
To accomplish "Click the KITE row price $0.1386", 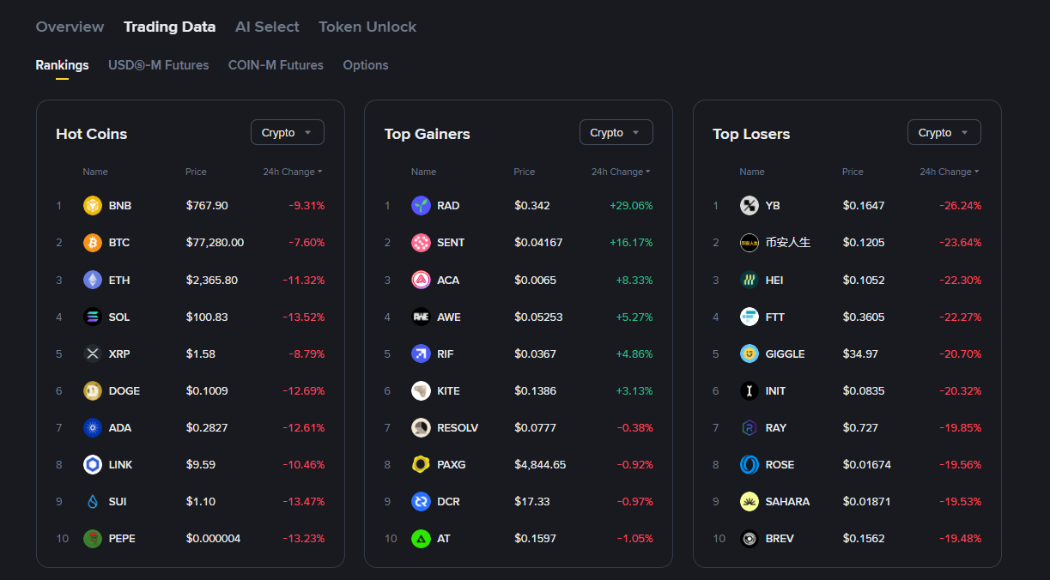I will coord(535,390).
